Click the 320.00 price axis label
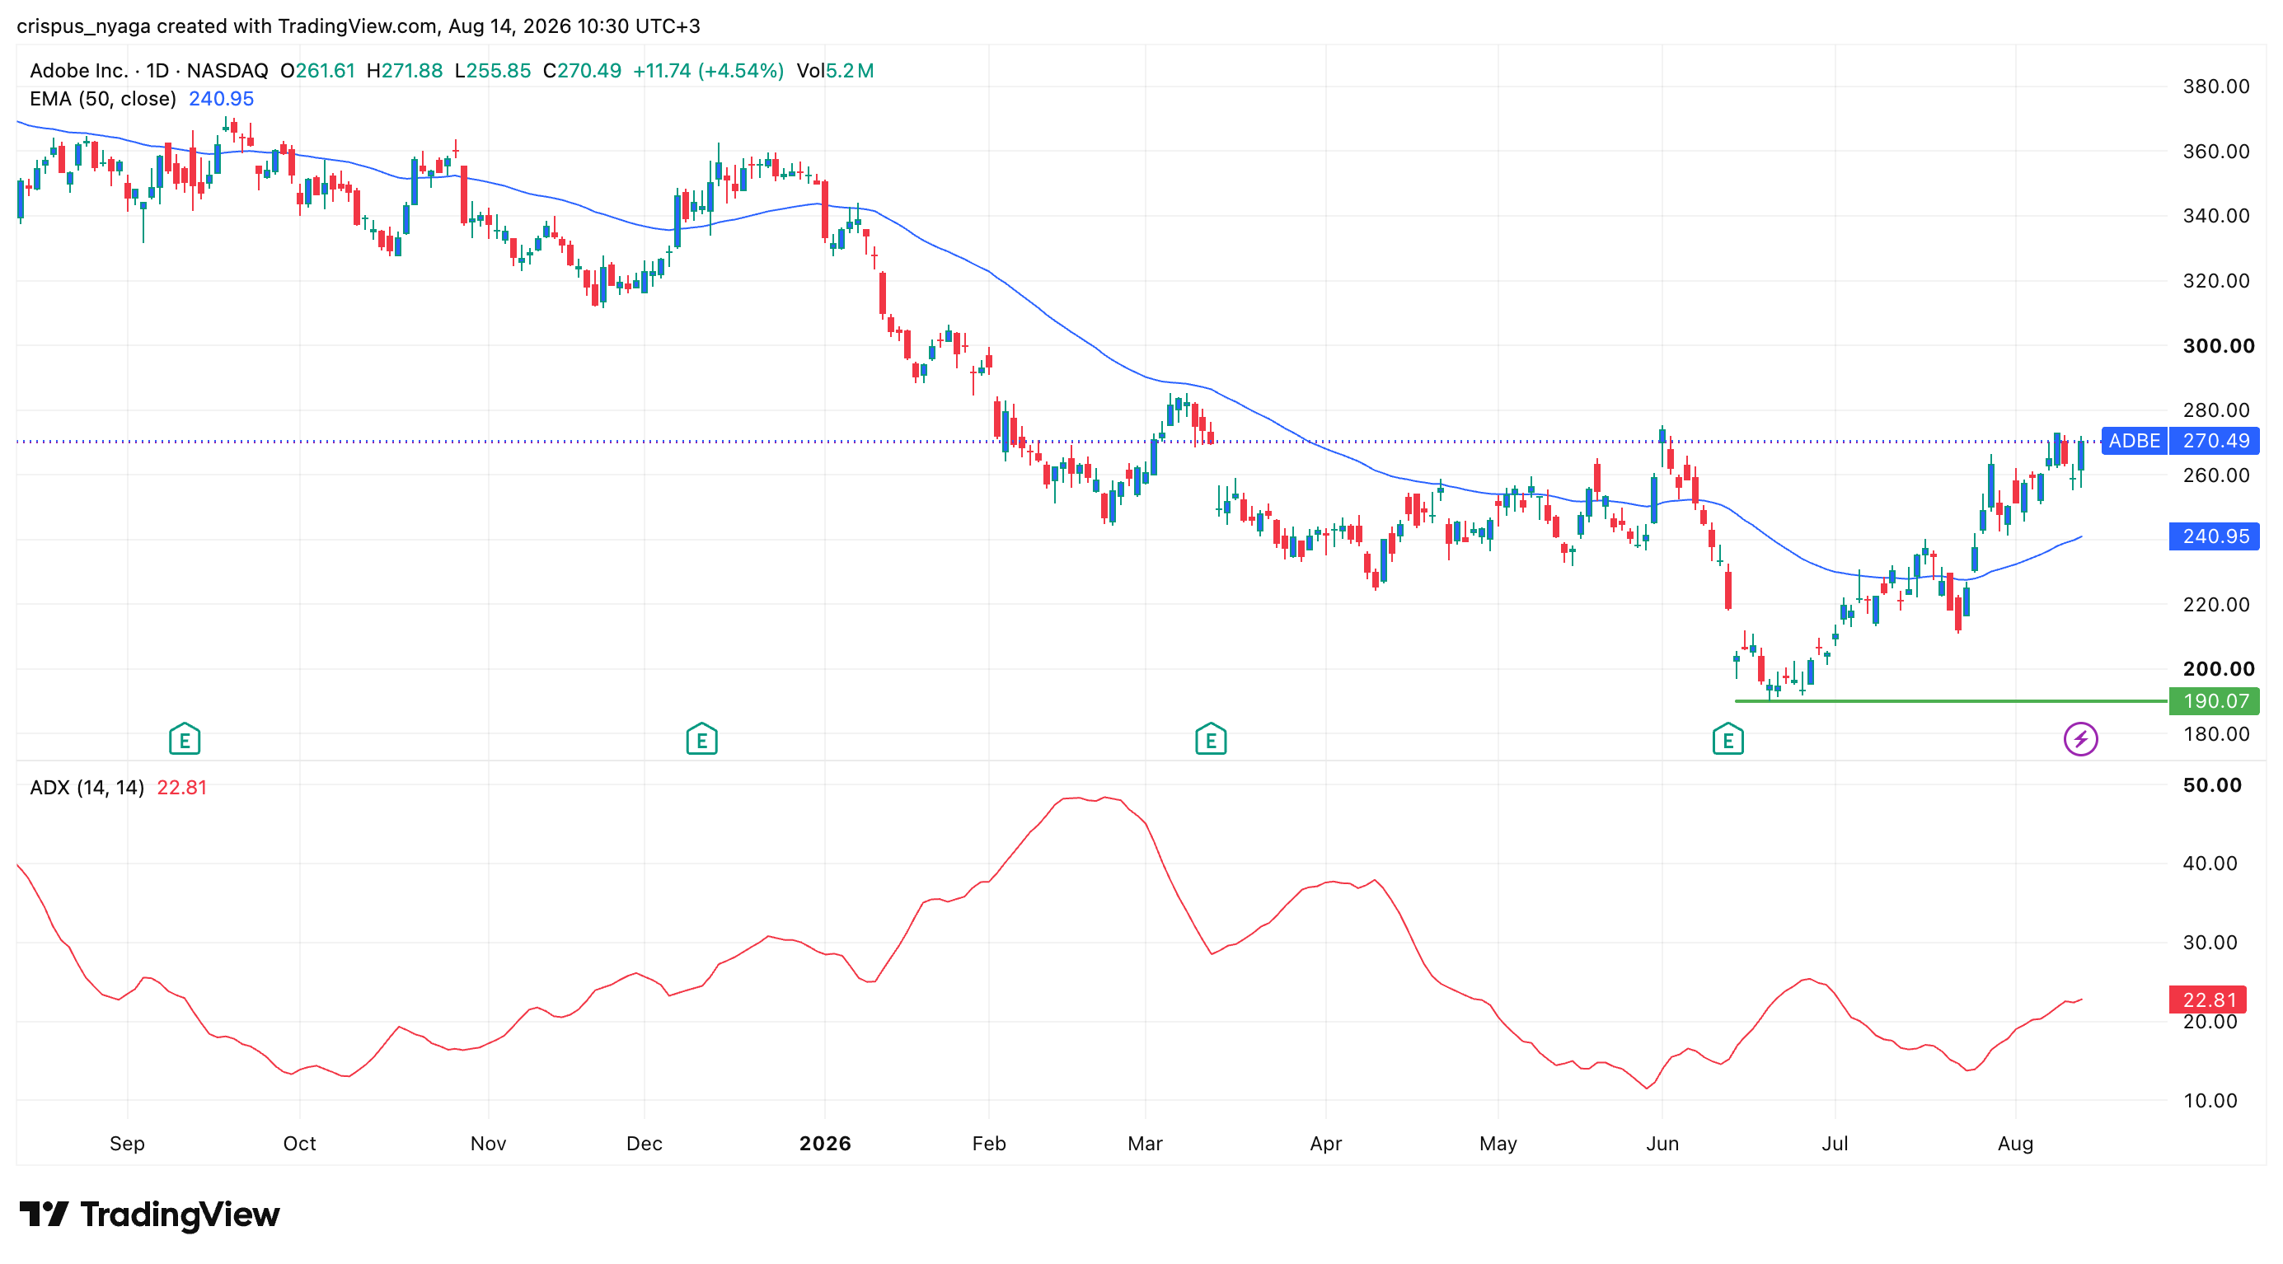This screenshot has height=1264, width=2283. click(2215, 281)
